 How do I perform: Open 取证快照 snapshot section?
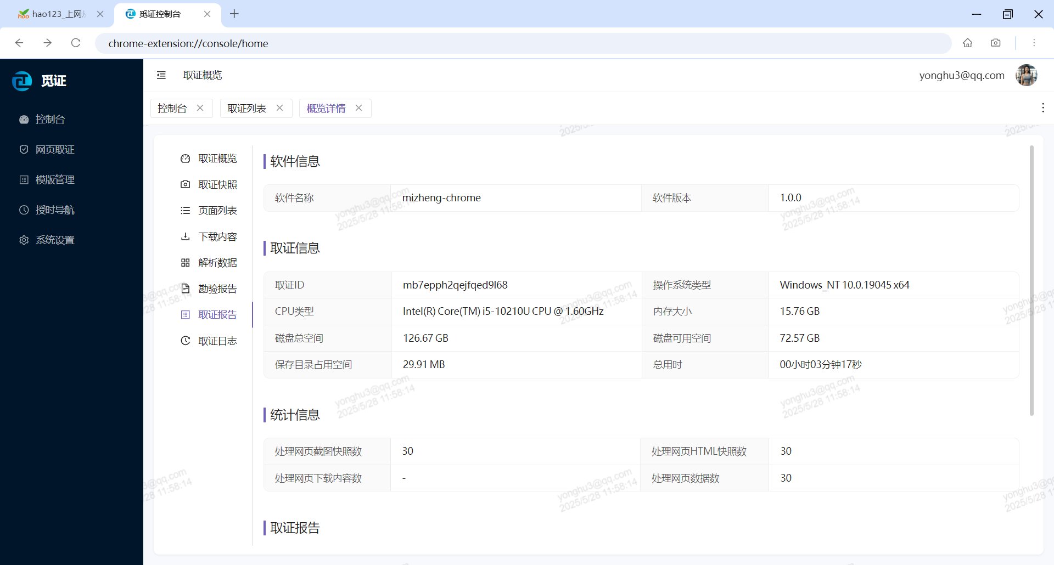[217, 185]
